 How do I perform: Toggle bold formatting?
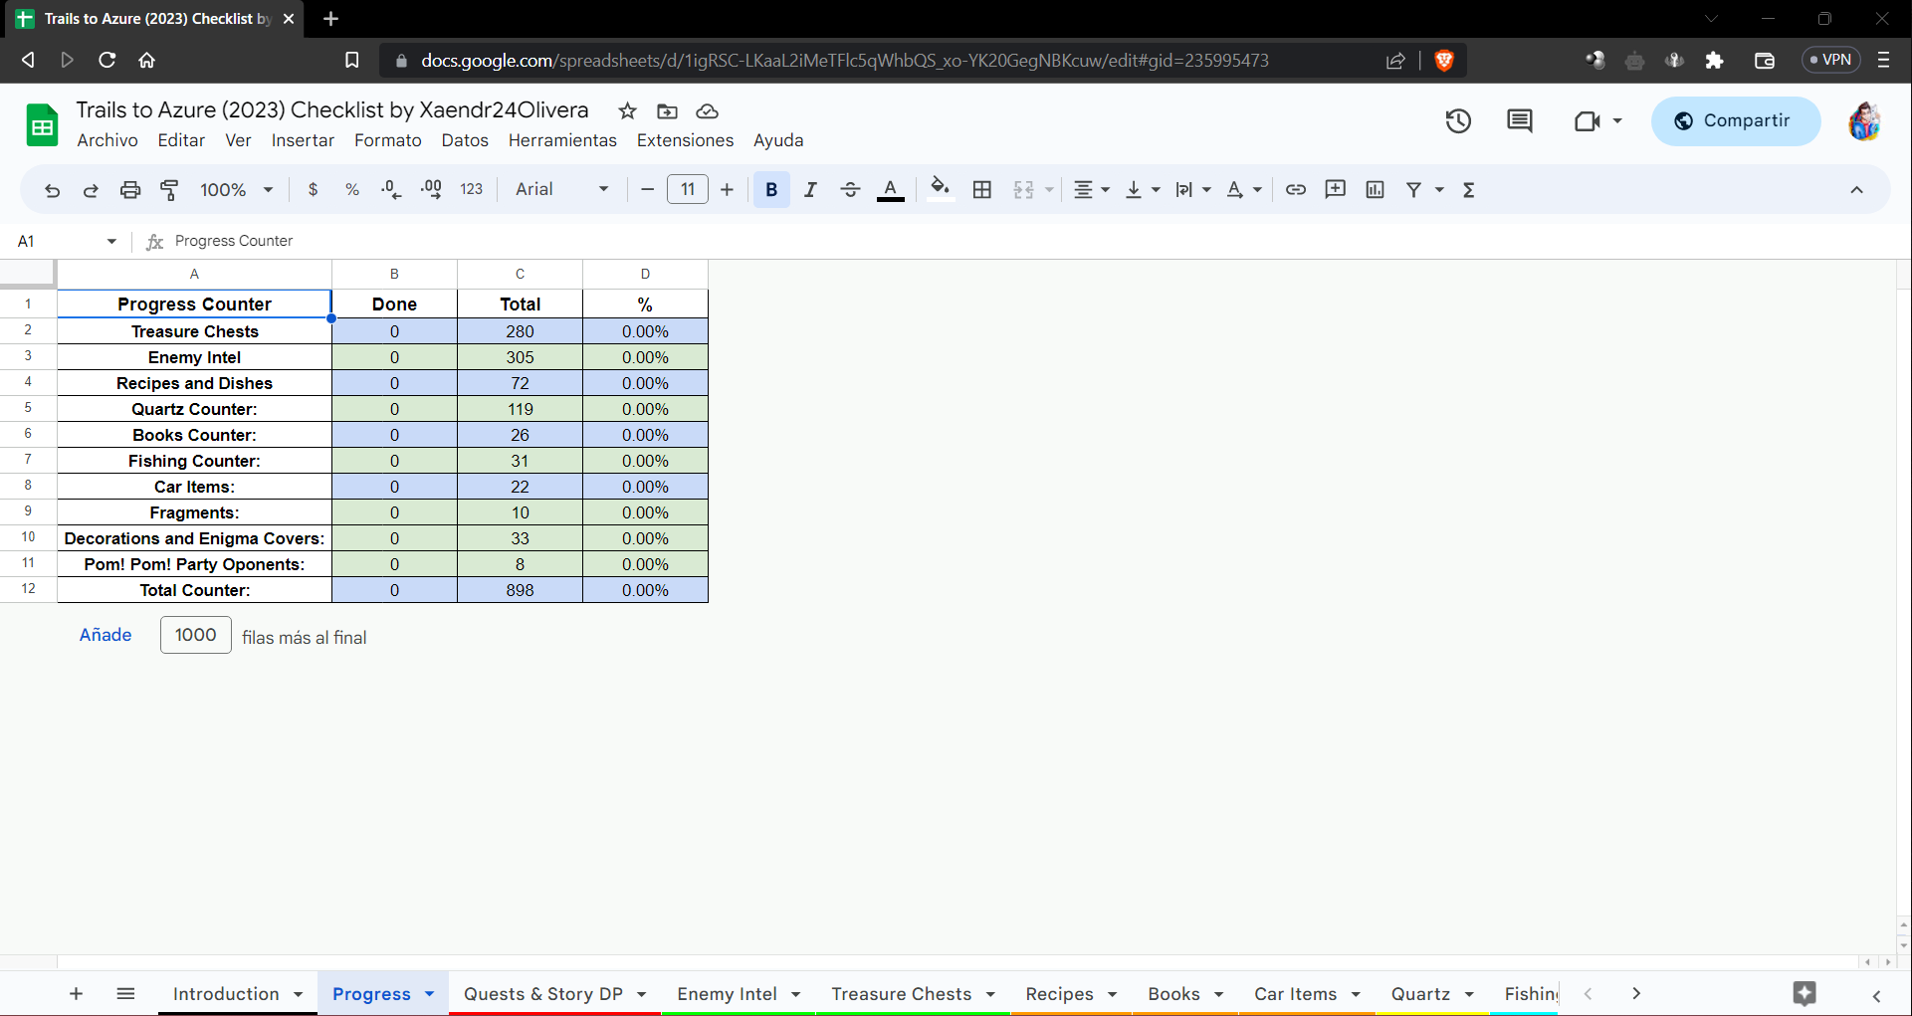tap(771, 190)
